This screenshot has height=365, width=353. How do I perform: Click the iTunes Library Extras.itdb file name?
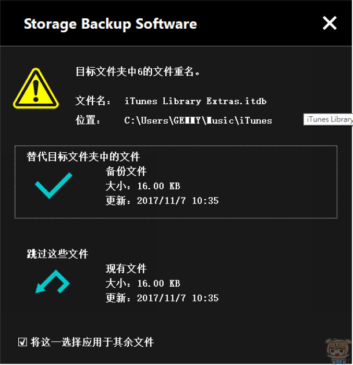[196, 101]
